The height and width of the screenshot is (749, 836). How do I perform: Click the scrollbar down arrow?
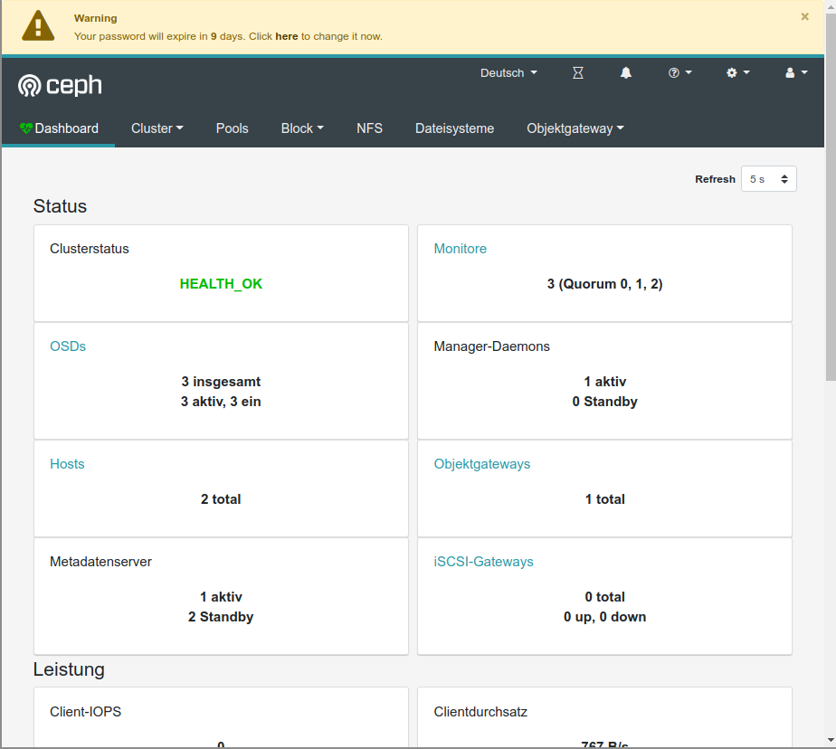pos(831,740)
